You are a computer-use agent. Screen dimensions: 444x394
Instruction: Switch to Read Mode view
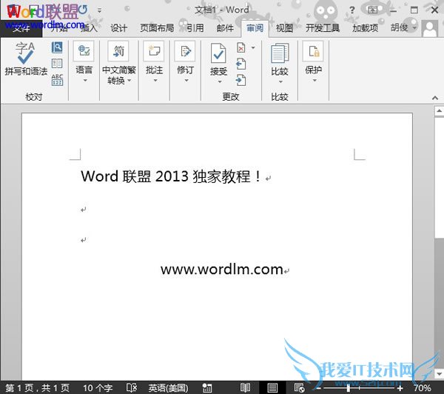(245, 387)
